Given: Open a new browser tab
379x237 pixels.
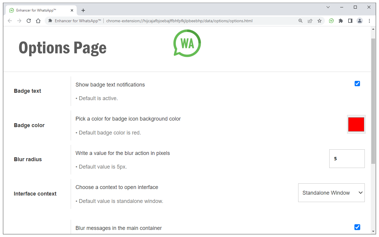Looking at the screenshot, I should 83,10.
